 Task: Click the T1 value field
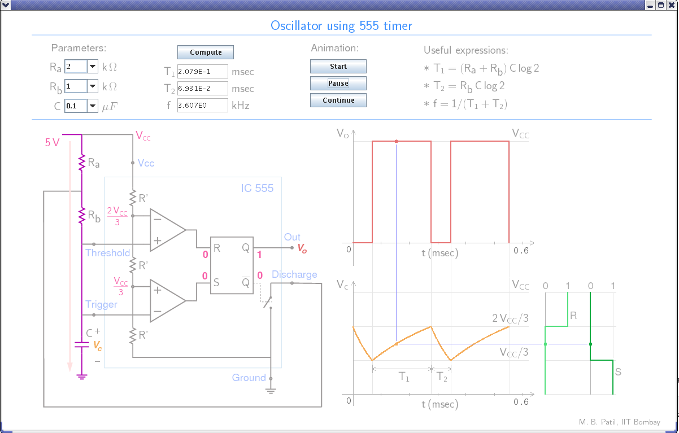(202, 71)
